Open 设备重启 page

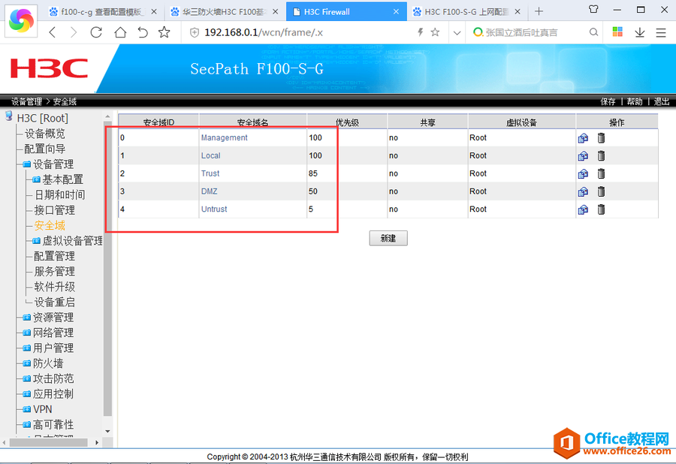tap(54, 303)
